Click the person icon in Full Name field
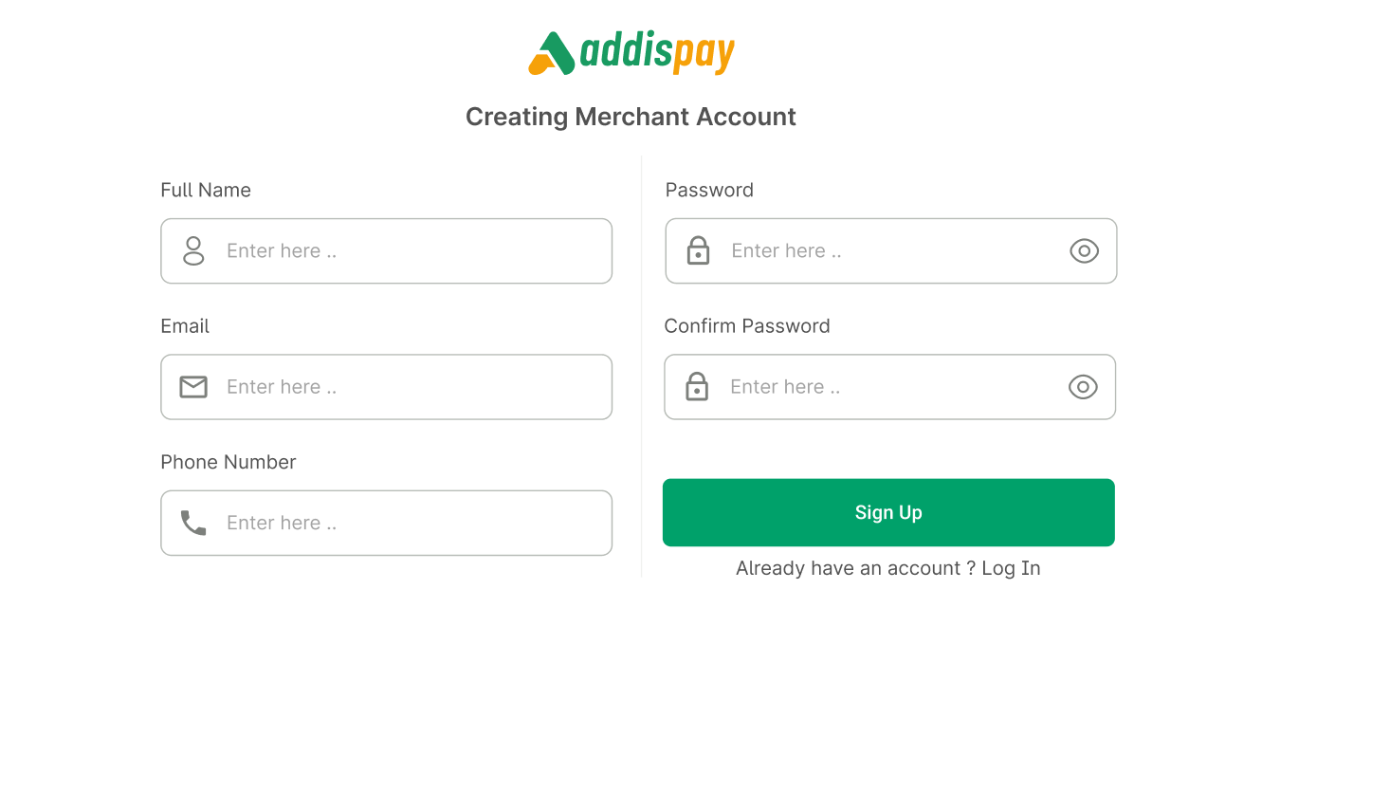 [193, 250]
